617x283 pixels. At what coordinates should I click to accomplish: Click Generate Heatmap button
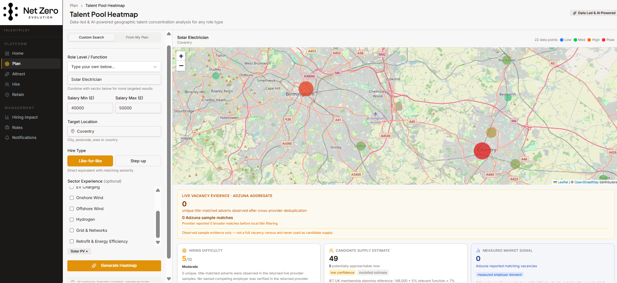(114, 266)
